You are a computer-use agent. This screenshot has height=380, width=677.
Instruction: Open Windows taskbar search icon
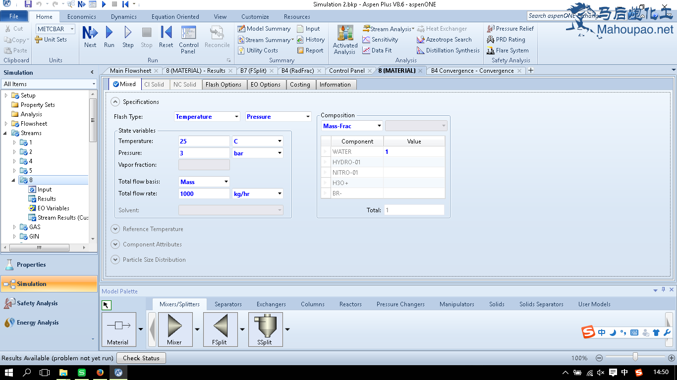(27, 373)
